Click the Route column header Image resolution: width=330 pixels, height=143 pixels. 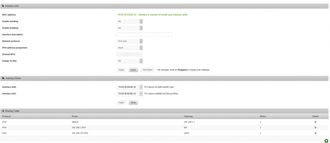(75, 116)
